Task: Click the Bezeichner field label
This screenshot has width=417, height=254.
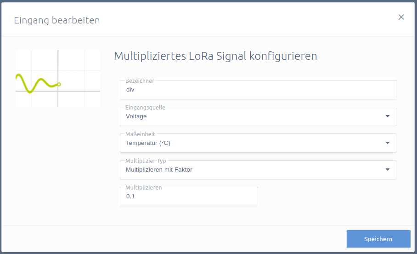Action: tap(140, 81)
